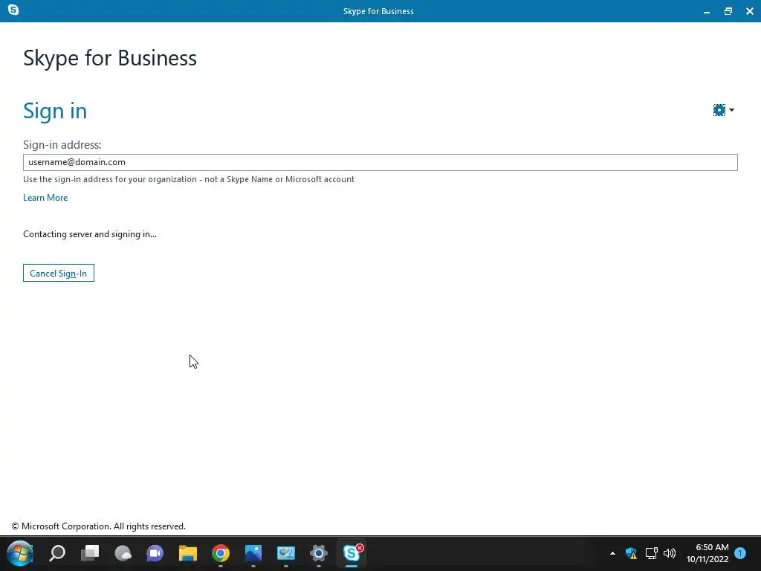The height and width of the screenshot is (571, 761).
Task: Open the notification center badge
Action: (x=740, y=553)
